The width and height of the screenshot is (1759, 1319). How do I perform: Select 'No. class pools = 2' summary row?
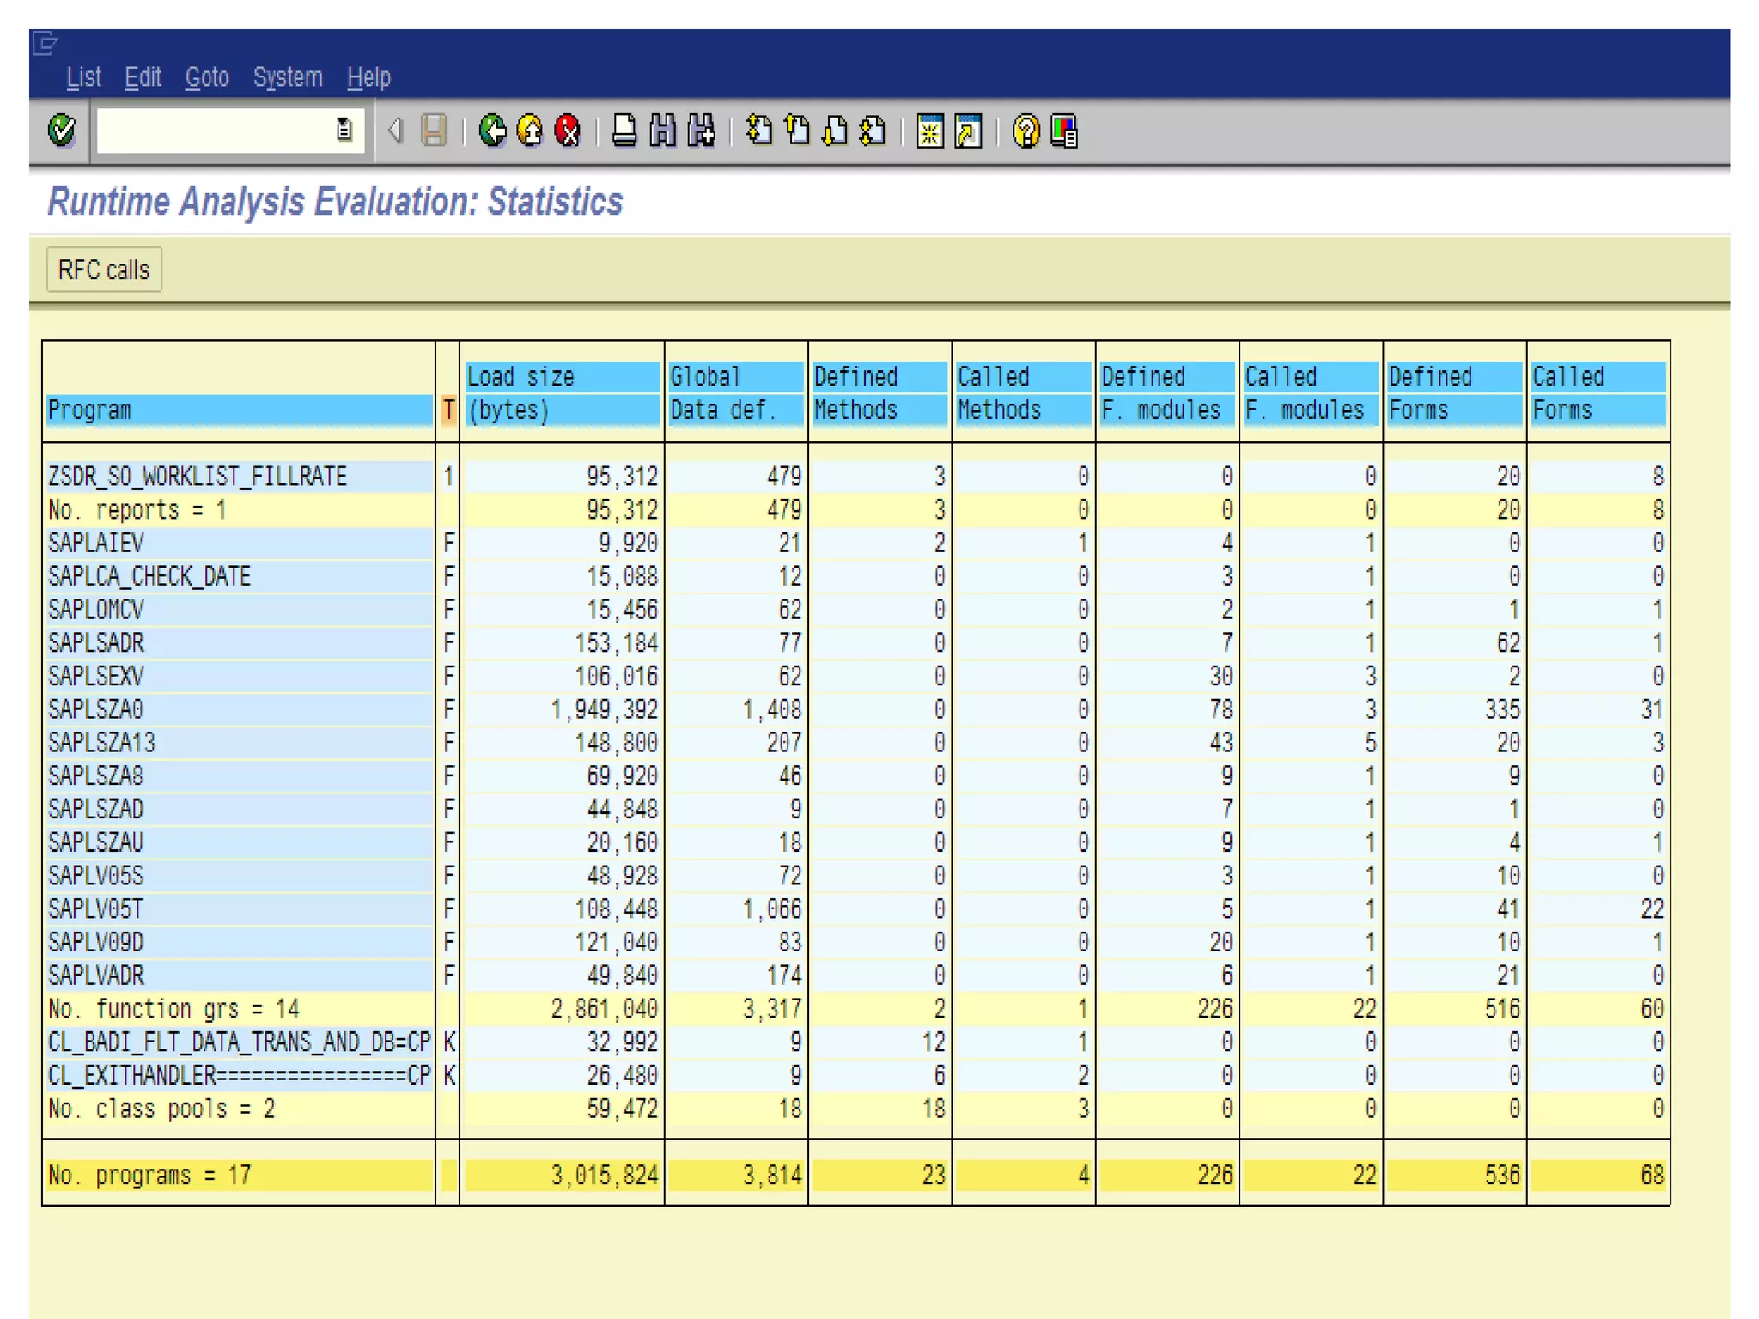tap(855, 1109)
